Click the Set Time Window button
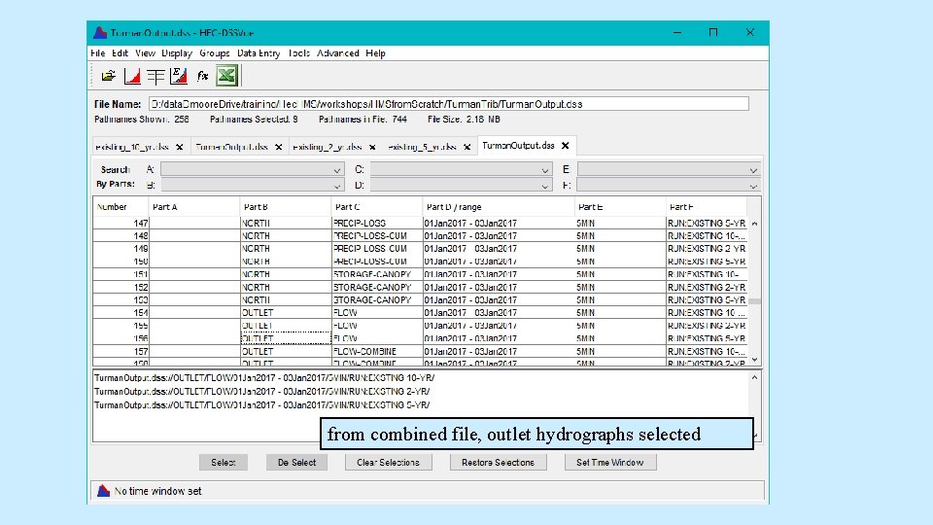 [x=610, y=463]
